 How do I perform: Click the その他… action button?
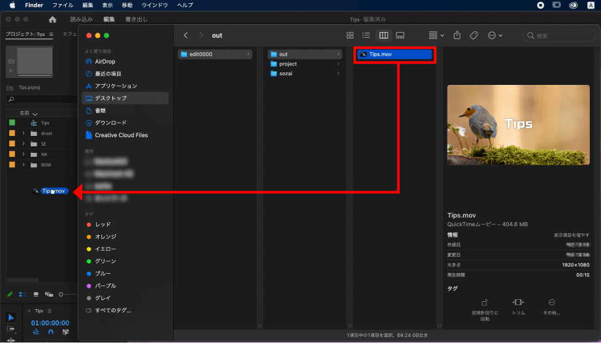pos(551,307)
